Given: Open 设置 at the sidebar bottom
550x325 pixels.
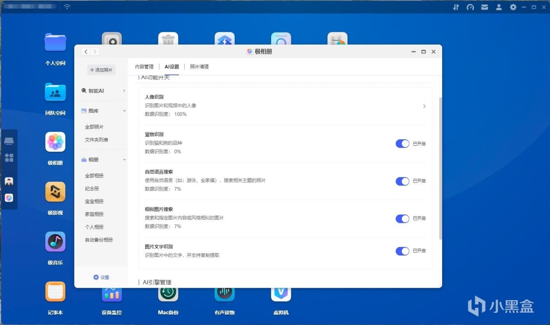Looking at the screenshot, I should coord(101,277).
